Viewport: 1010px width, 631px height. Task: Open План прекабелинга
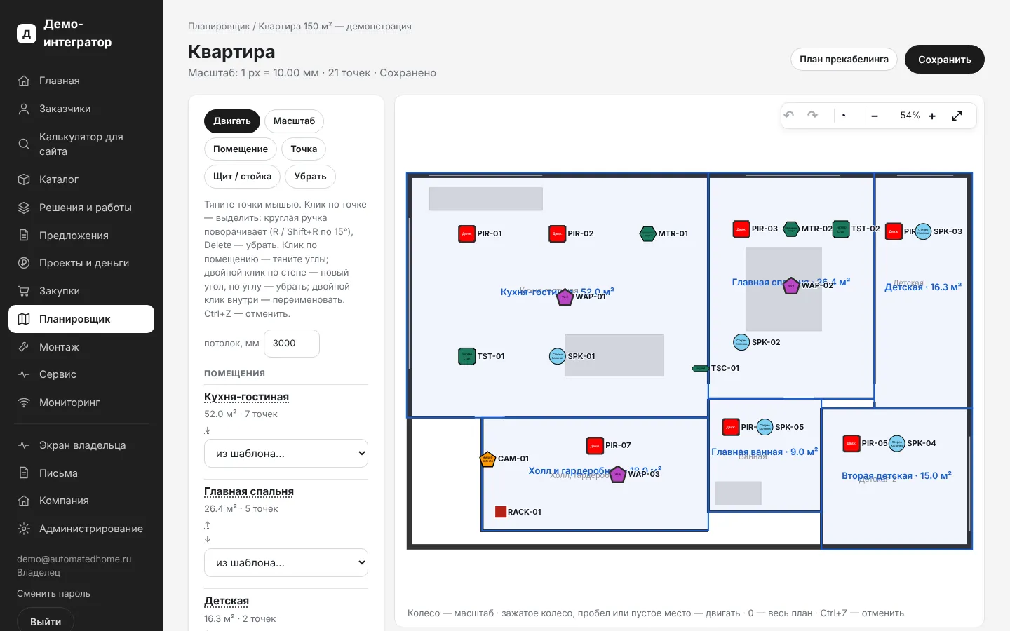844,60
